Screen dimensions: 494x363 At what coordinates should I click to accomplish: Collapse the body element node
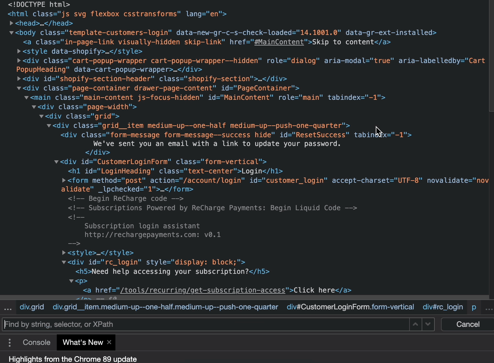(11, 32)
